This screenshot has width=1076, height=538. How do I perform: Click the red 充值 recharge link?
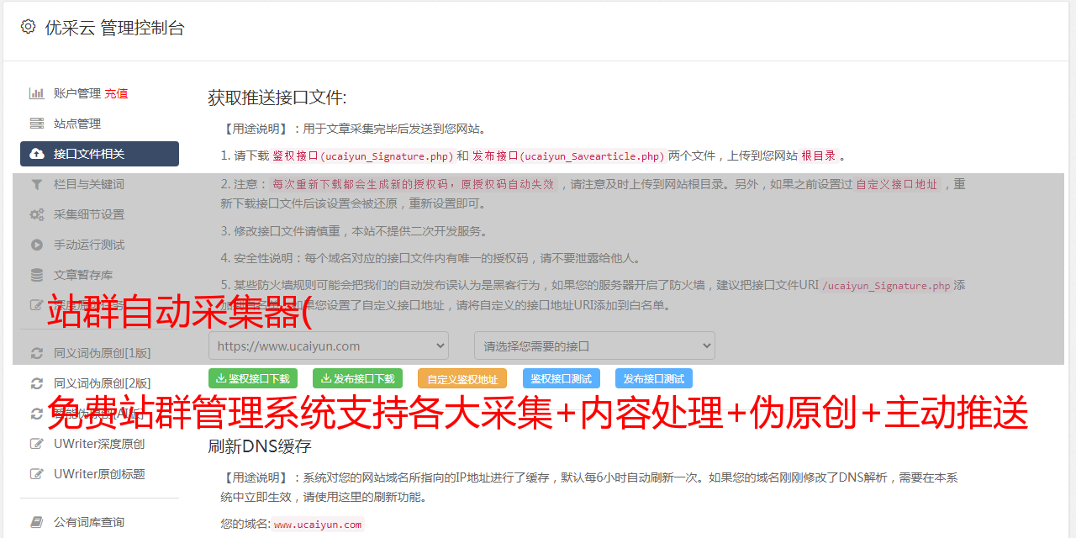point(116,93)
